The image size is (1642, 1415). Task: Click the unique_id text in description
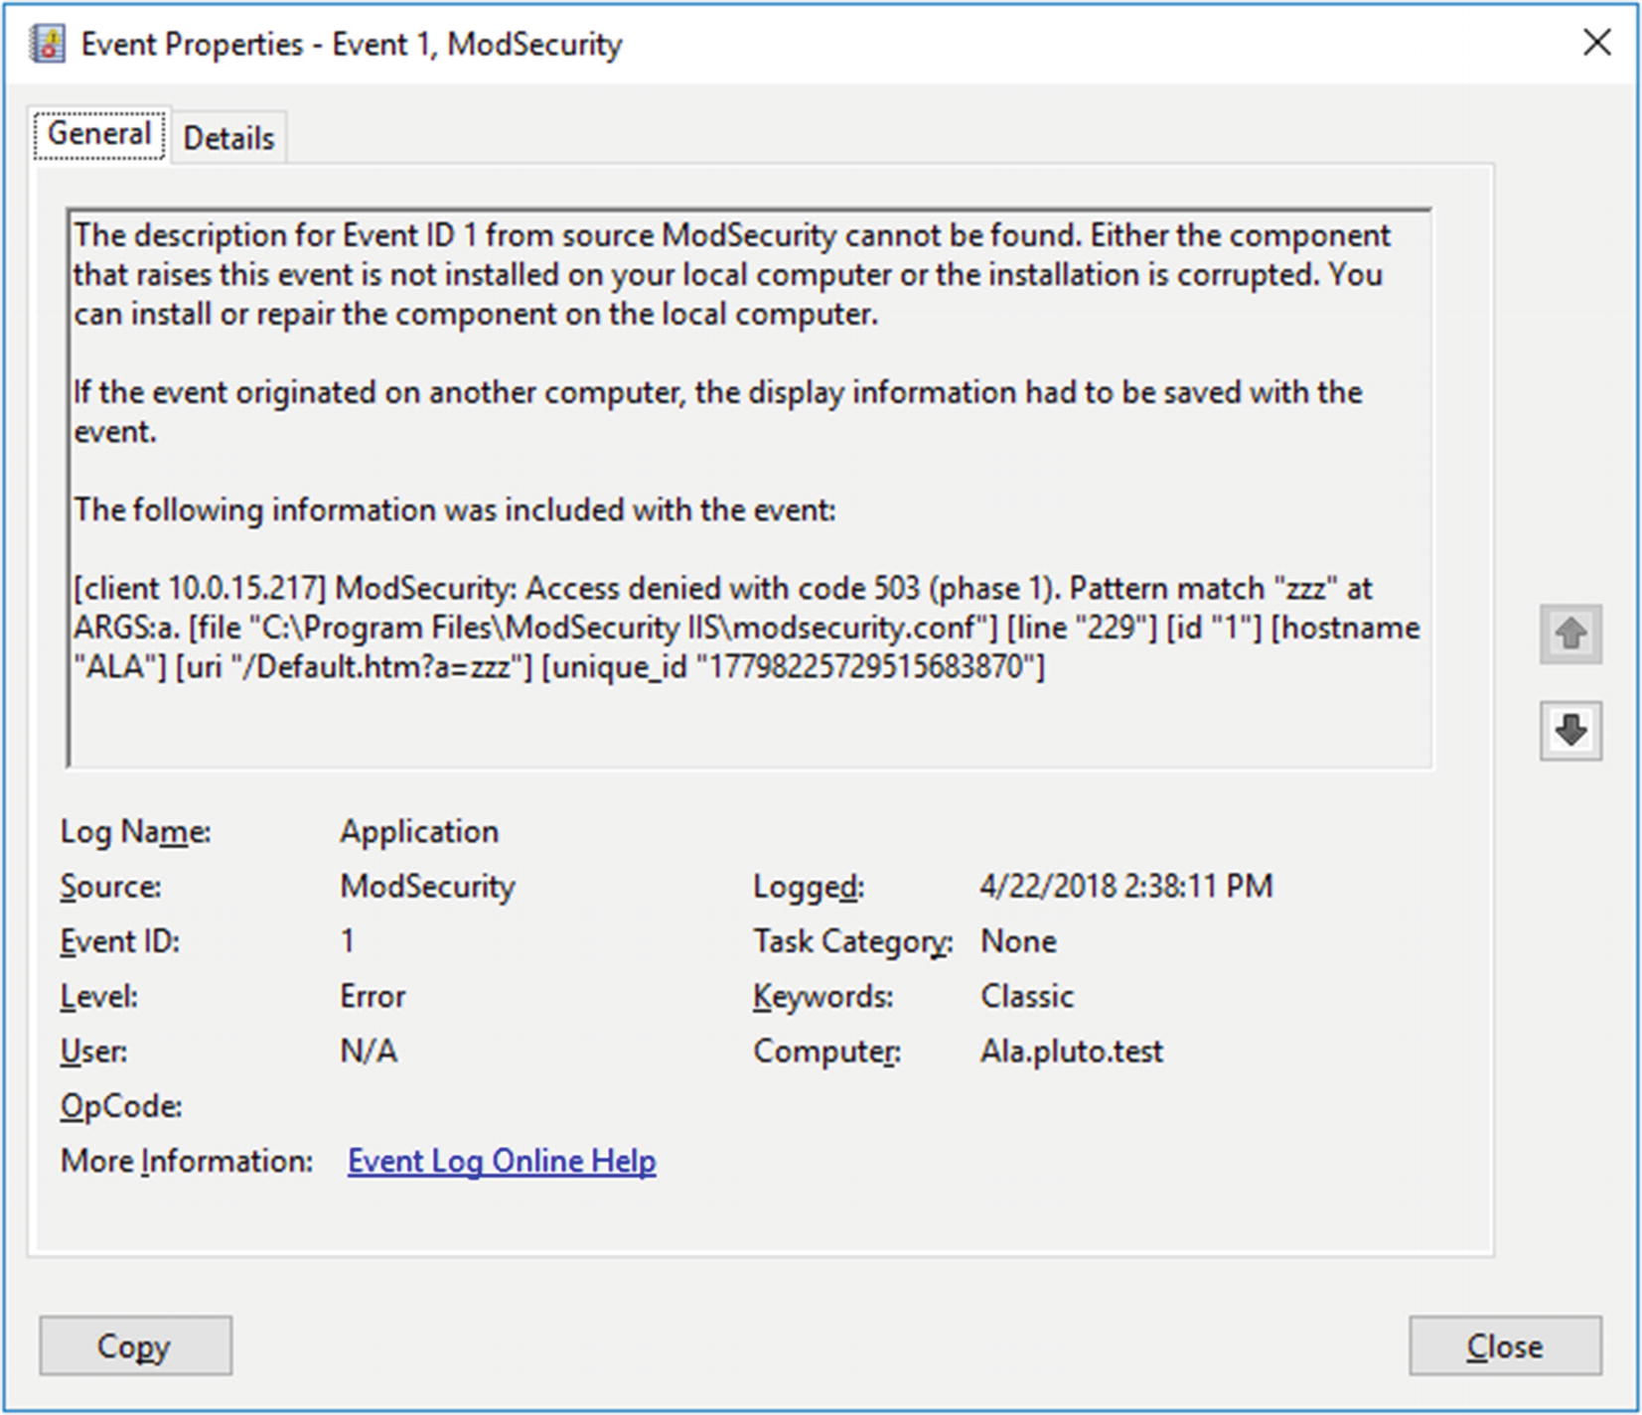[794, 666]
